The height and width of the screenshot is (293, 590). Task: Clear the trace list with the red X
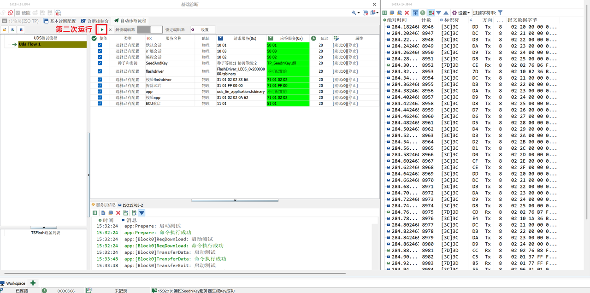[406, 12]
